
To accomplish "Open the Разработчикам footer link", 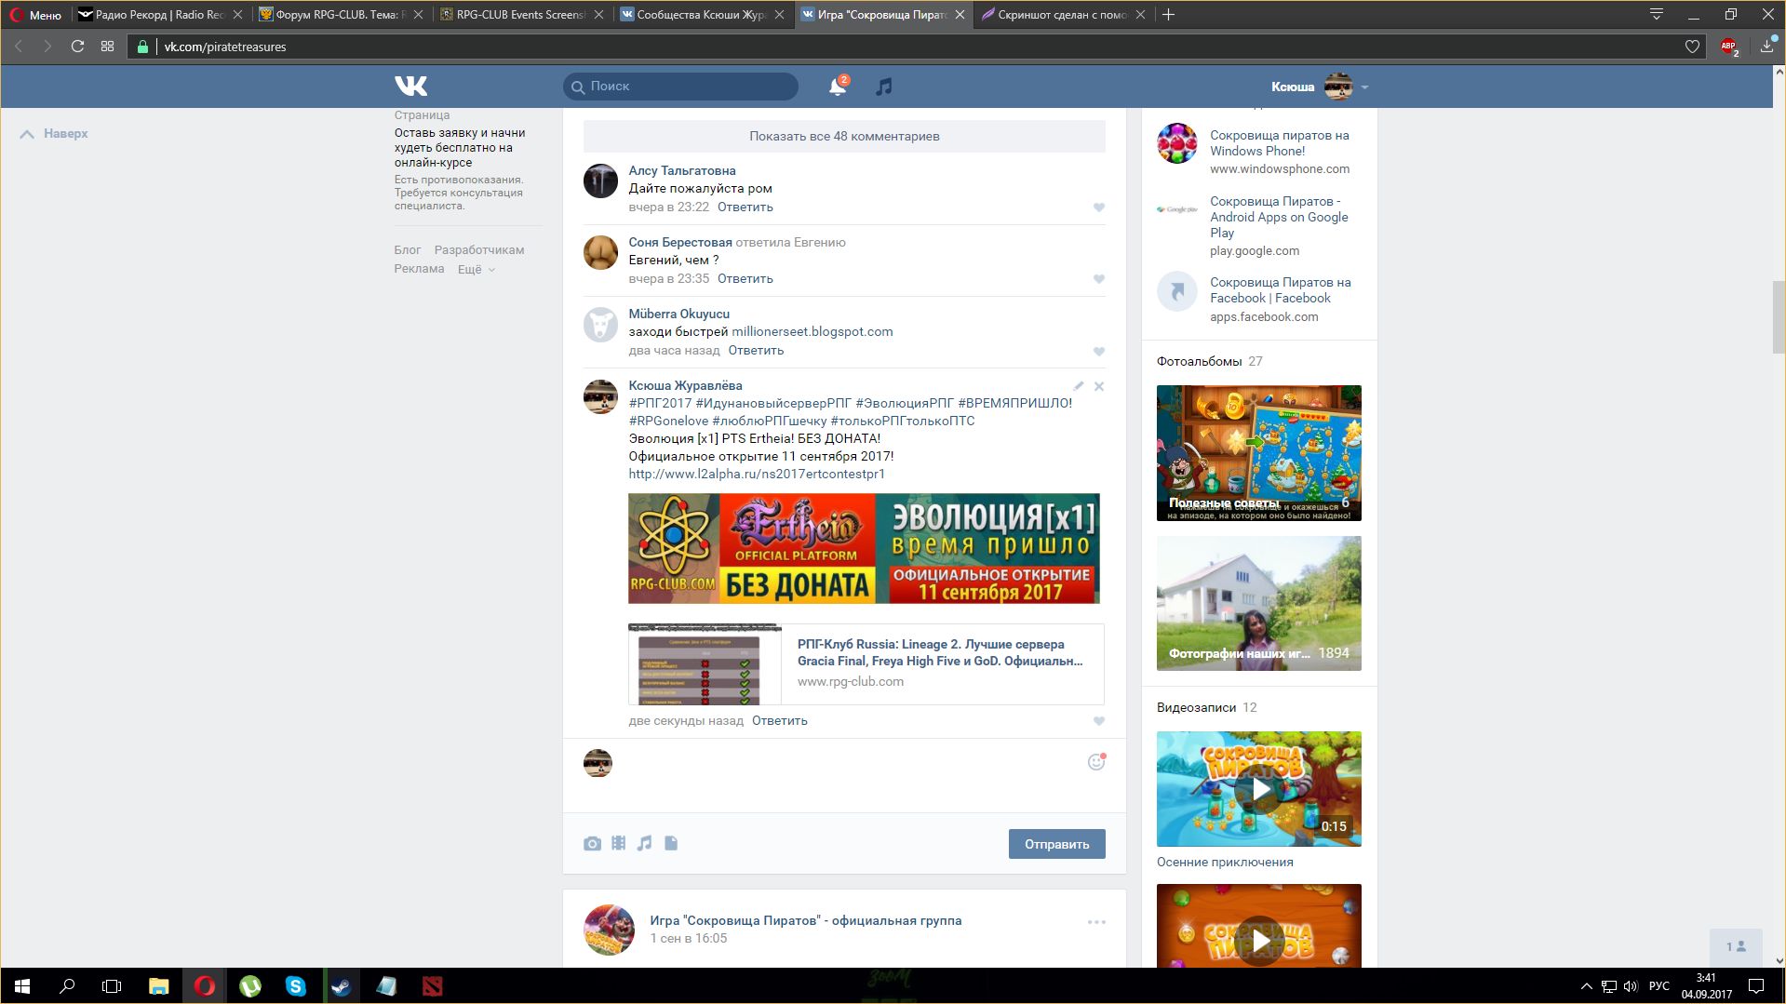I will point(478,250).
